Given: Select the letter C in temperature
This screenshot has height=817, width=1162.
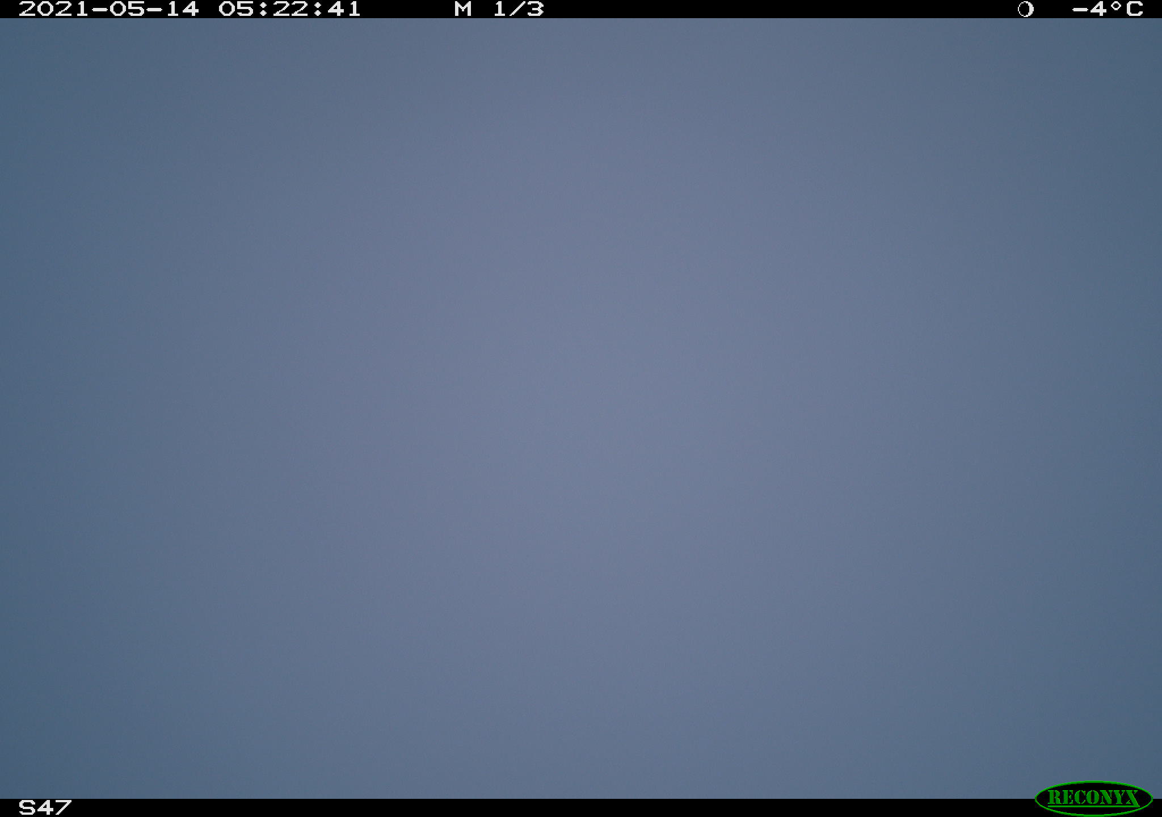Looking at the screenshot, I should [x=1134, y=9].
